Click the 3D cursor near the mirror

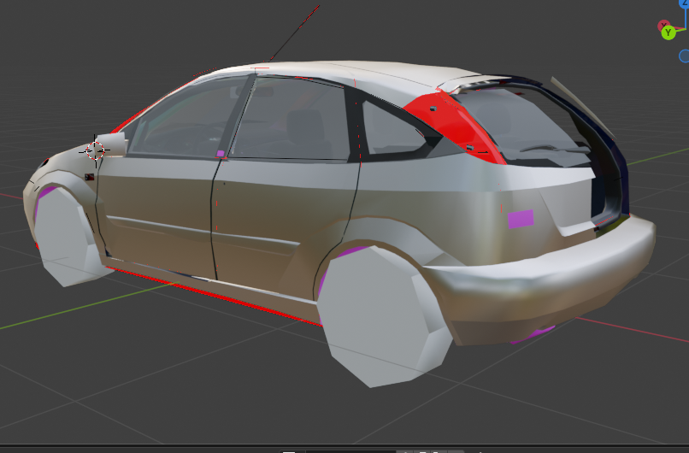tap(95, 151)
